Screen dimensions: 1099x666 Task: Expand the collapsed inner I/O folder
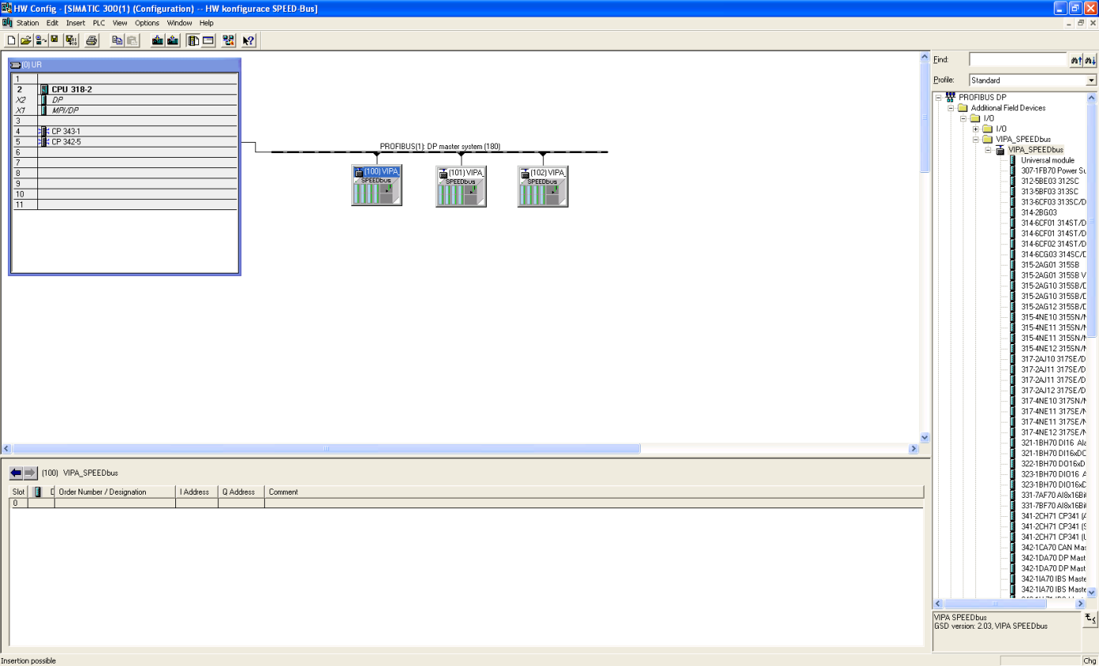click(x=976, y=128)
